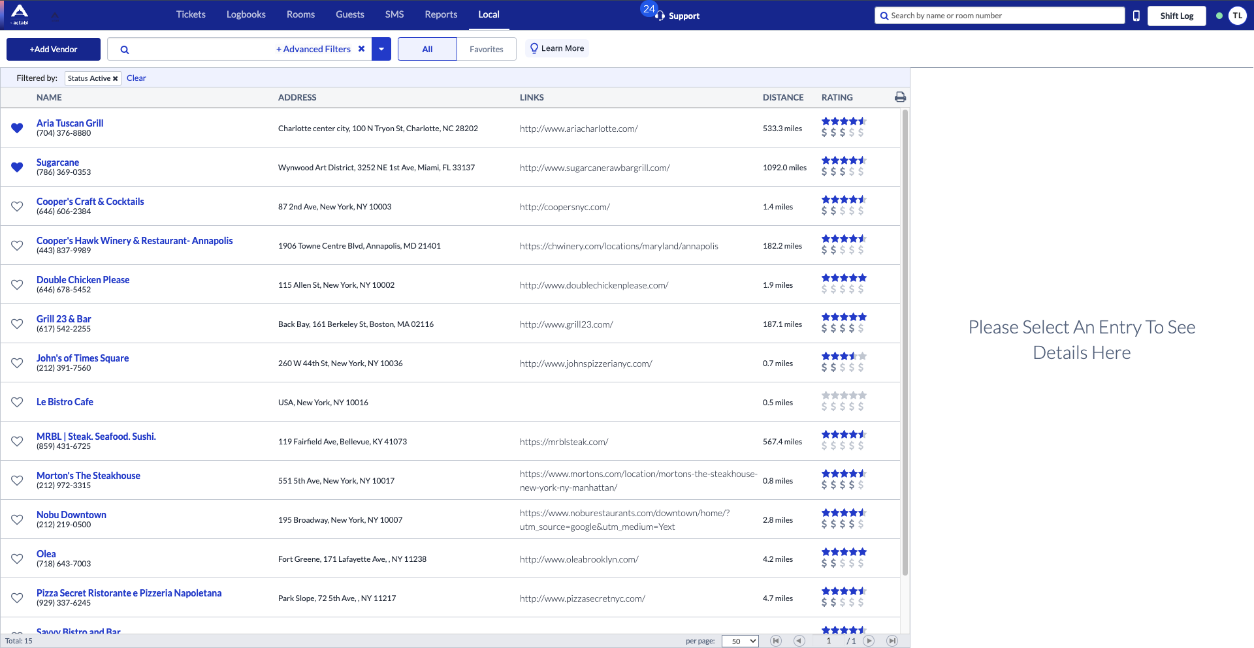This screenshot has width=1254, height=648.
Task: Click the printer icon in table header
Action: point(900,97)
